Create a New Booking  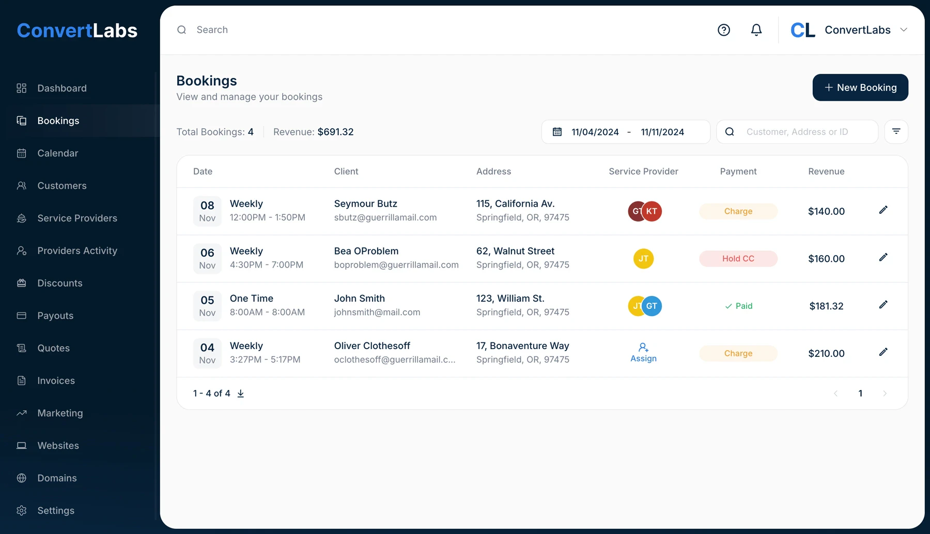860,87
